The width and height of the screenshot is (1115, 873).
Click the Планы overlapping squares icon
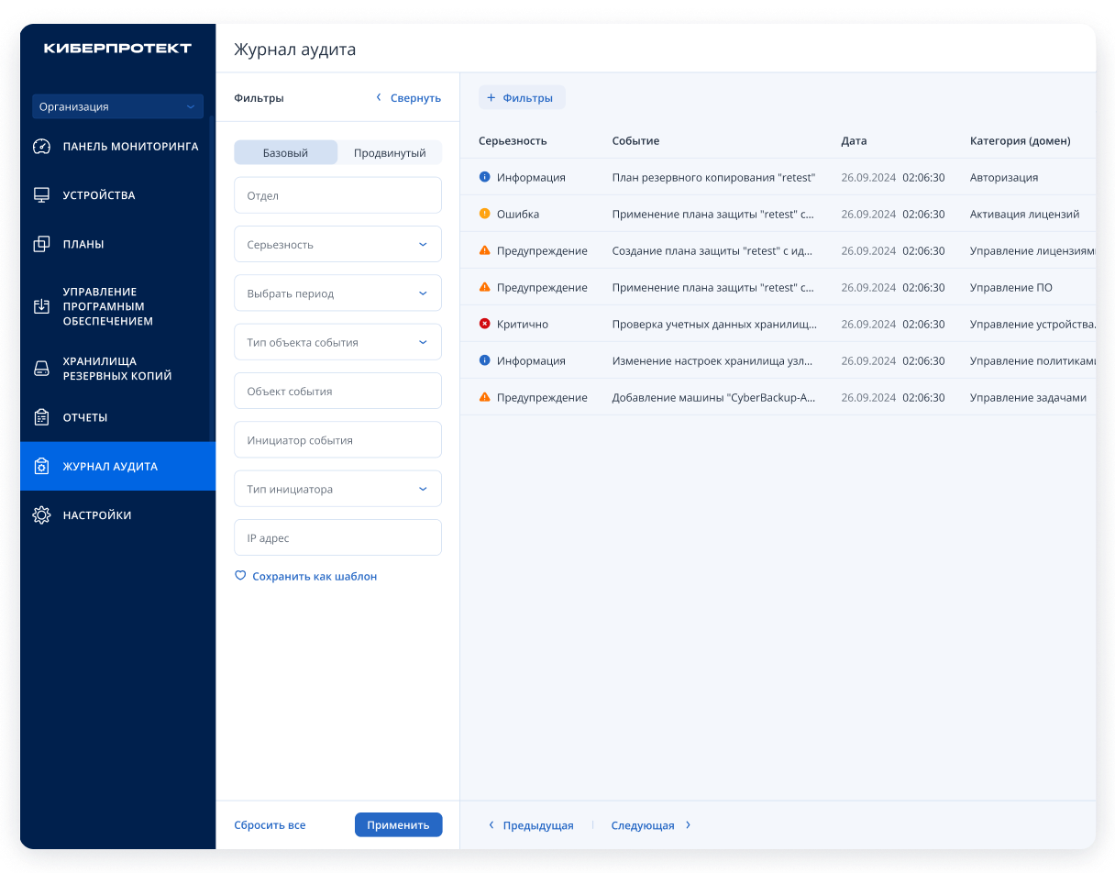(x=41, y=244)
